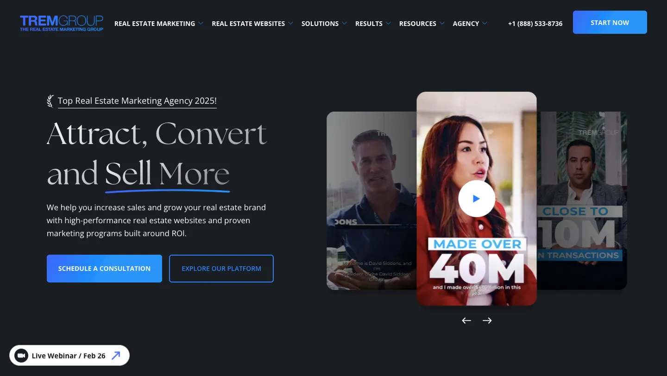The image size is (667, 376).
Task: Select the David Siddons video thumbnail
Action: [x=371, y=201]
